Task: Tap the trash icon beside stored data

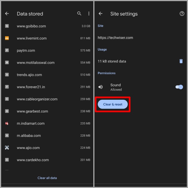Action: point(181,61)
